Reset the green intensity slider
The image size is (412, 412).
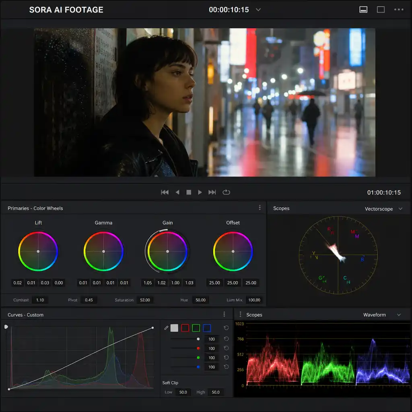click(x=226, y=357)
